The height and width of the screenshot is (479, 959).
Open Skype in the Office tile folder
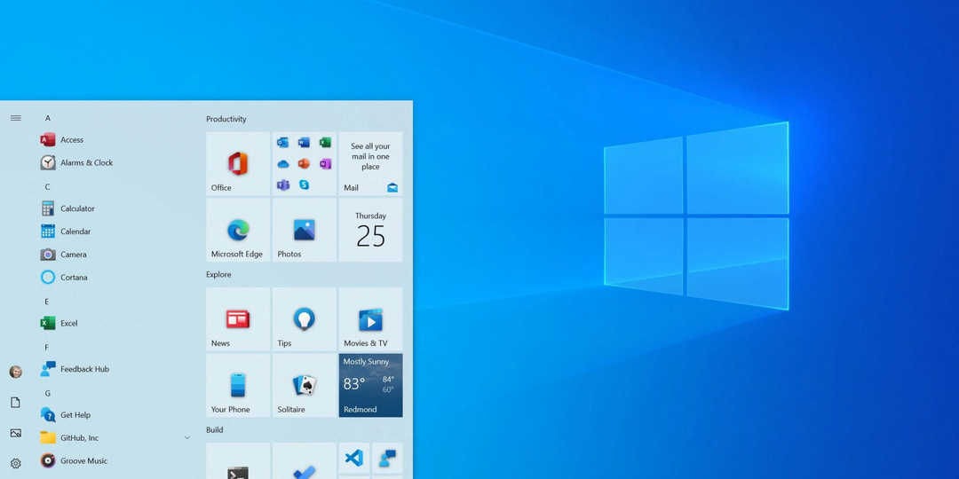click(x=304, y=185)
